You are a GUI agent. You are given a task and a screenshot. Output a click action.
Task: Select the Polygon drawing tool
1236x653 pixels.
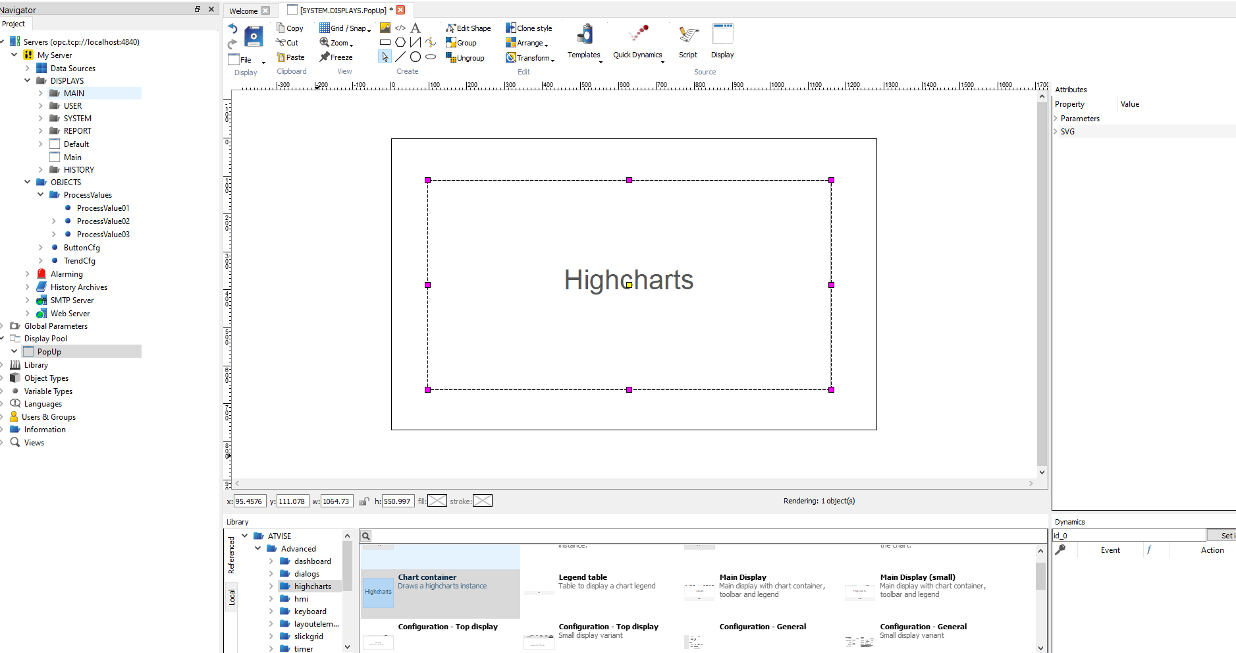click(400, 42)
